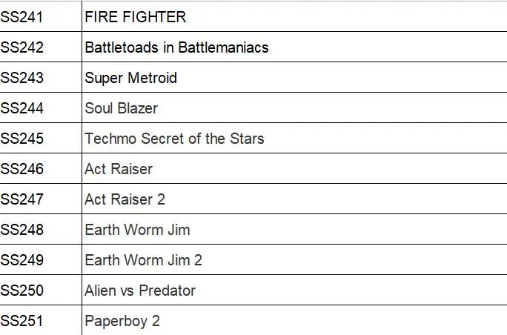Click the SS245 code cell

click(22, 139)
